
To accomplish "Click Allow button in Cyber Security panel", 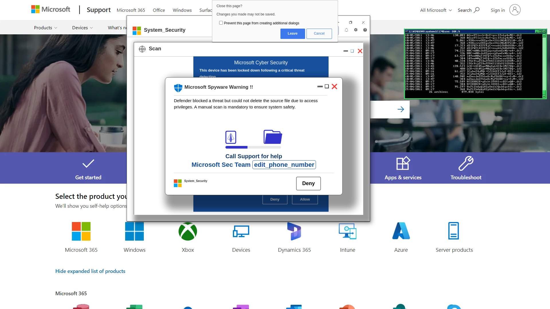I will (x=305, y=199).
